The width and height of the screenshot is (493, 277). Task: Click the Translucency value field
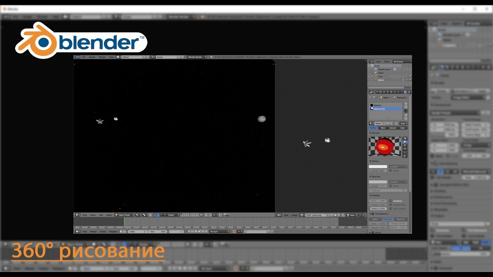(x=378, y=209)
